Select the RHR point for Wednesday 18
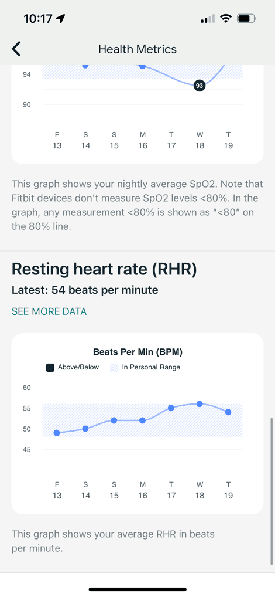 click(x=200, y=403)
